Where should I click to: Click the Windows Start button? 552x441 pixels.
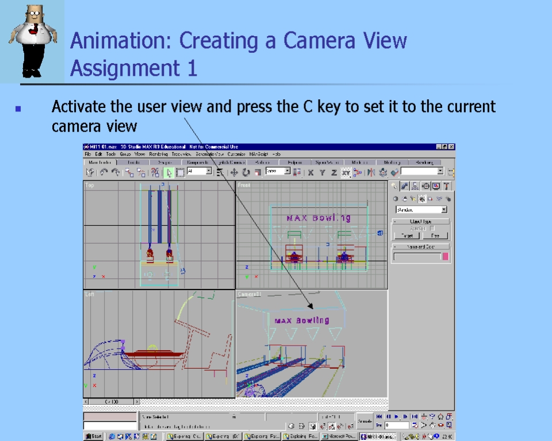pyautogui.click(x=94, y=436)
